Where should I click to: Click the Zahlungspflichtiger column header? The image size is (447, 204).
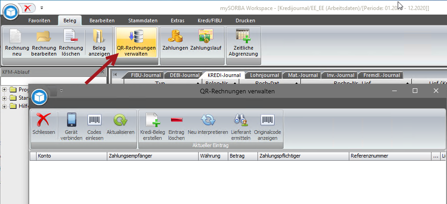303,156
